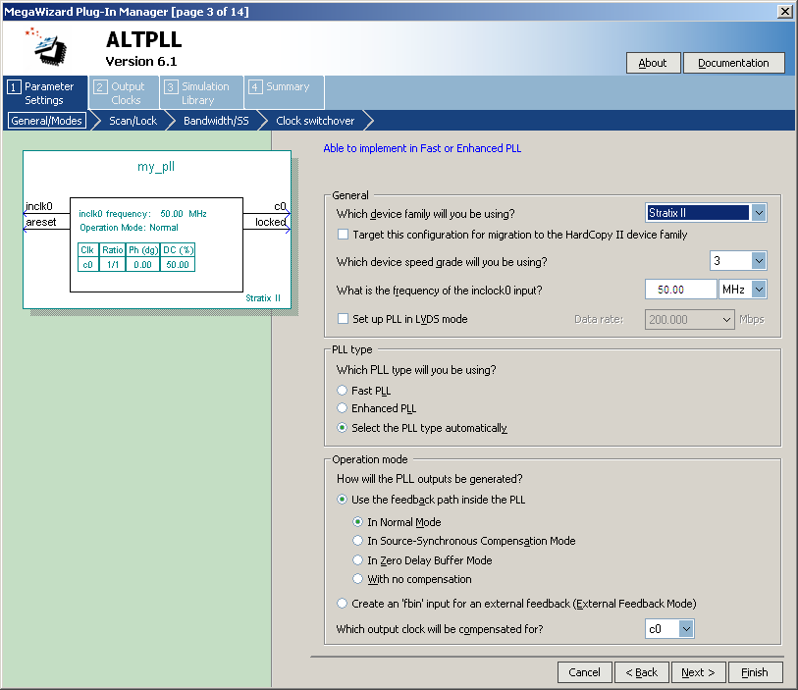
Task: Enable HardCopy II migration checkbox
Action: [x=343, y=234]
